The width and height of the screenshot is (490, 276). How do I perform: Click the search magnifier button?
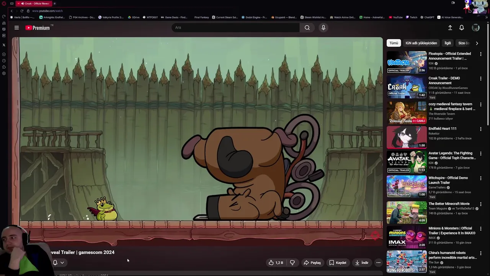[307, 28]
